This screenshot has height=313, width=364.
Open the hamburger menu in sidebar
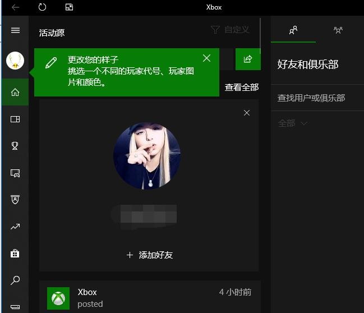15,30
